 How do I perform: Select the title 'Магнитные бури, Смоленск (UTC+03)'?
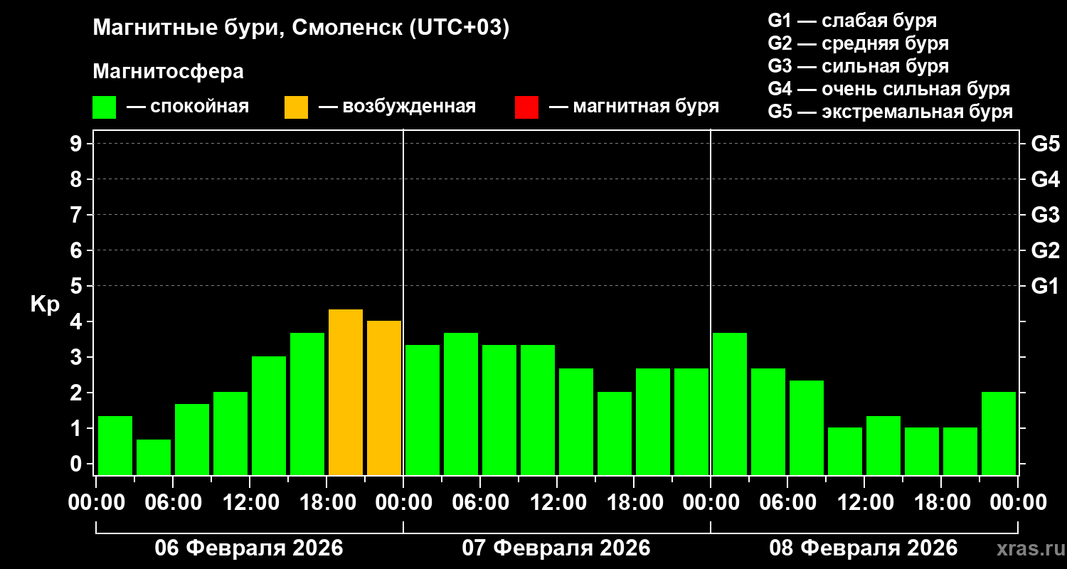pyautogui.click(x=302, y=29)
